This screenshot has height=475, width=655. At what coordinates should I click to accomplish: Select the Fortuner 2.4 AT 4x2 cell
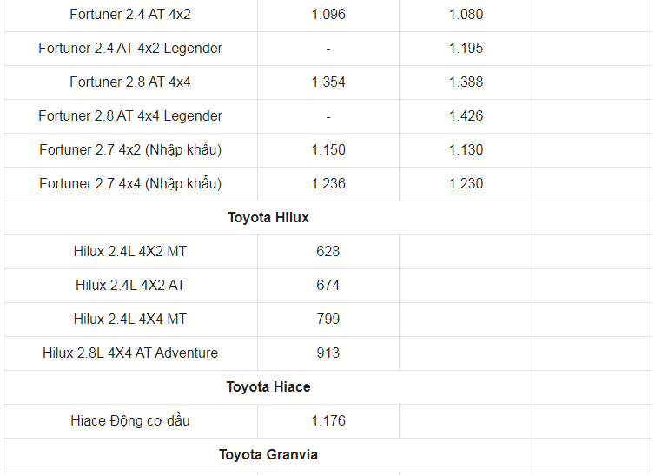click(130, 14)
